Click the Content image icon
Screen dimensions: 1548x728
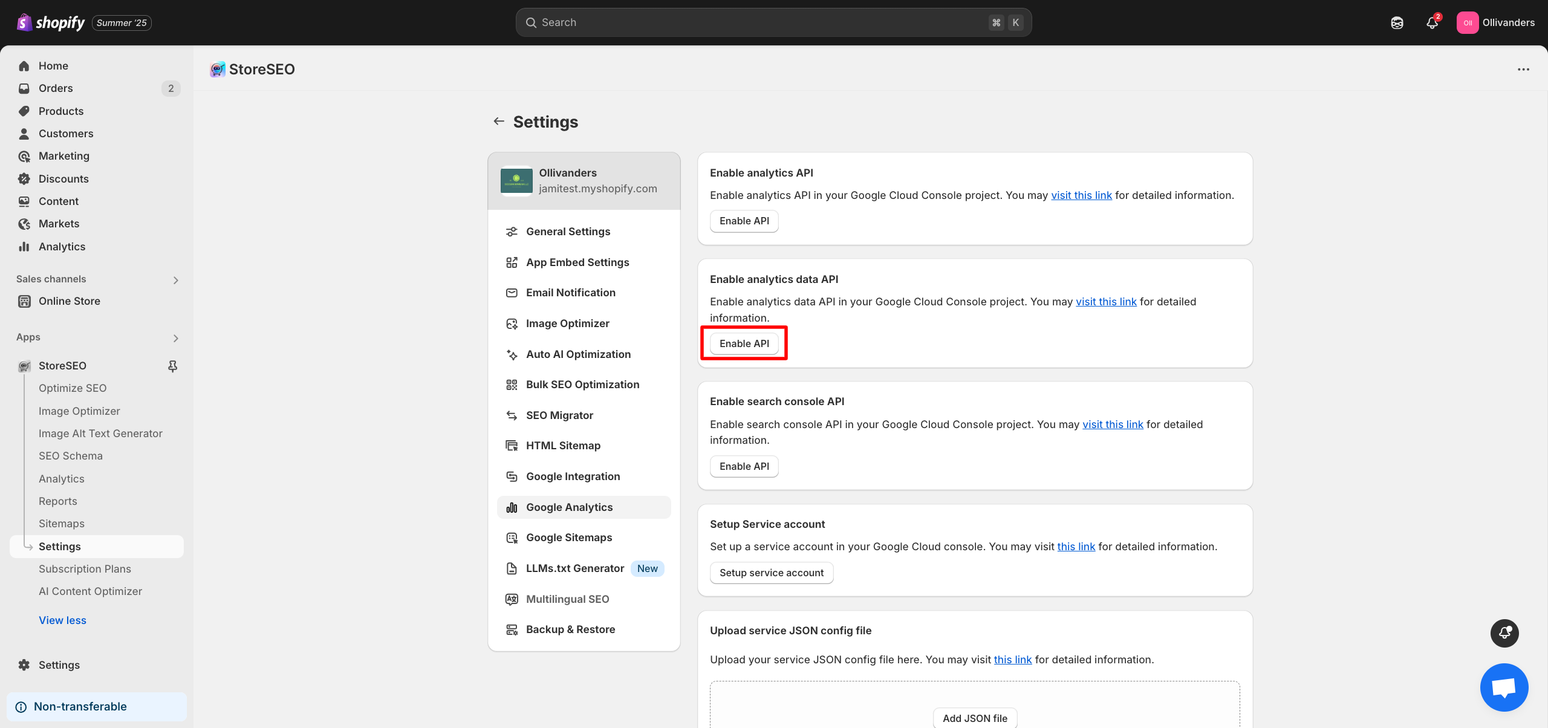click(24, 201)
